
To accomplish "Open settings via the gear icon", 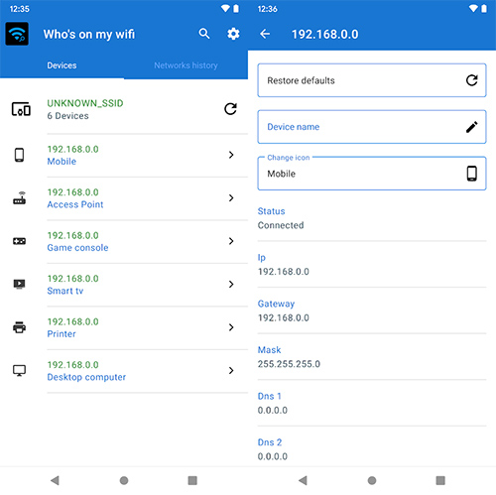I will point(233,34).
